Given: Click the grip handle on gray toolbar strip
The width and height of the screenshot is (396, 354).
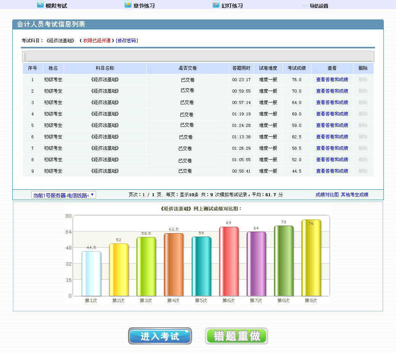Looking at the screenshot, I should tap(25, 56).
